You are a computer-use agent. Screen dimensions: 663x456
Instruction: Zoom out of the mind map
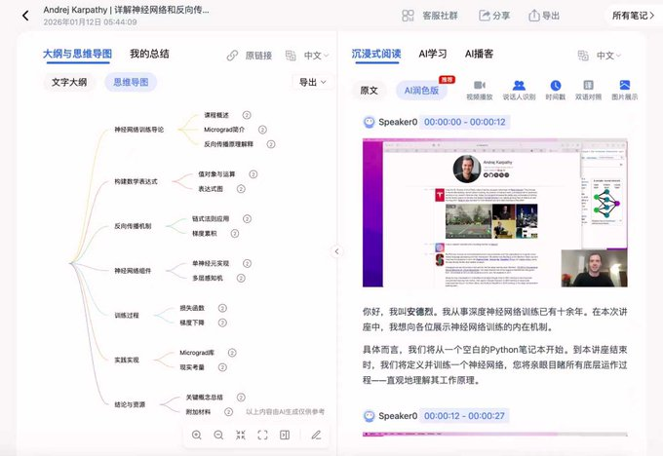tap(218, 436)
